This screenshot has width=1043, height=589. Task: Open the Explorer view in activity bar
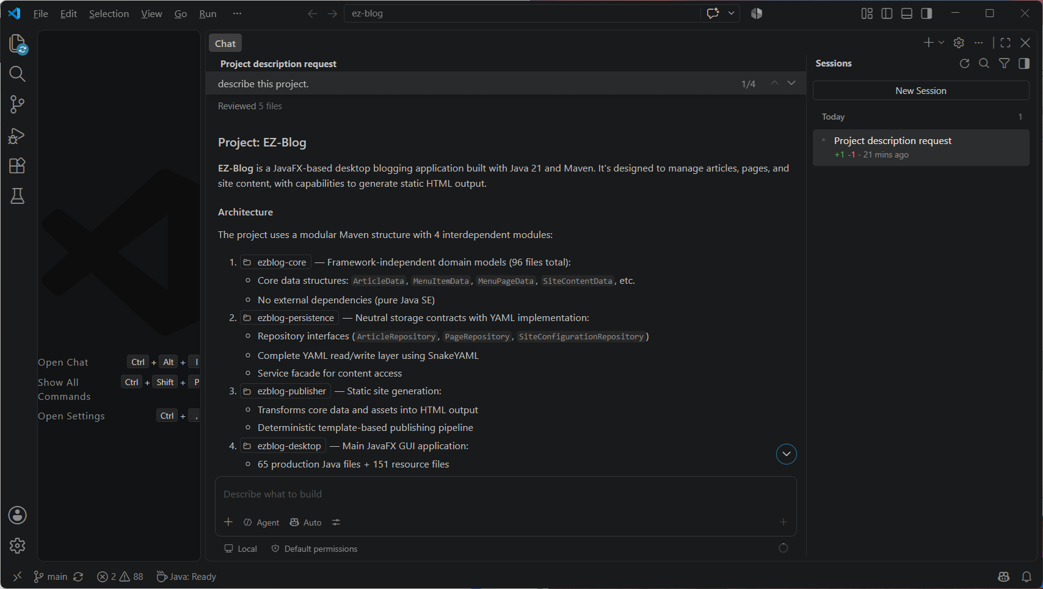tap(18, 44)
